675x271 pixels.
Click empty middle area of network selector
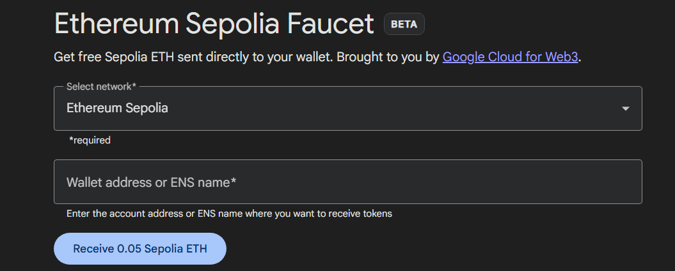click(384, 108)
